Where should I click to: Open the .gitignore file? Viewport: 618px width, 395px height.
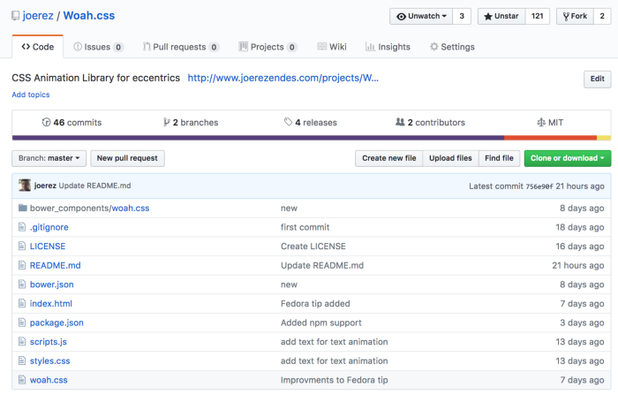[x=49, y=227]
